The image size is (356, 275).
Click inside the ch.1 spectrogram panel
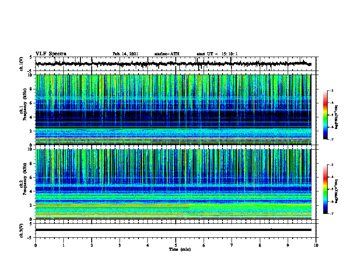tap(174, 110)
